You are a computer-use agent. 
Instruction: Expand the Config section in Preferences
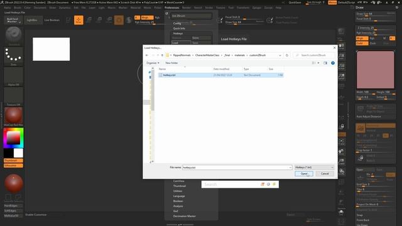(x=177, y=23)
